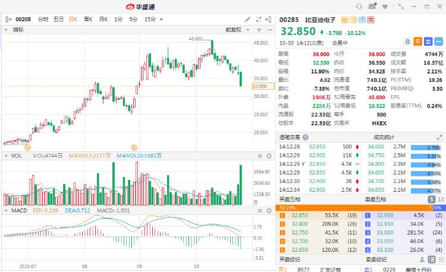Click the 4.37% volume bar at 34.650
Image resolution: width=446 pixels, height=272 pixels.
click(x=426, y=191)
